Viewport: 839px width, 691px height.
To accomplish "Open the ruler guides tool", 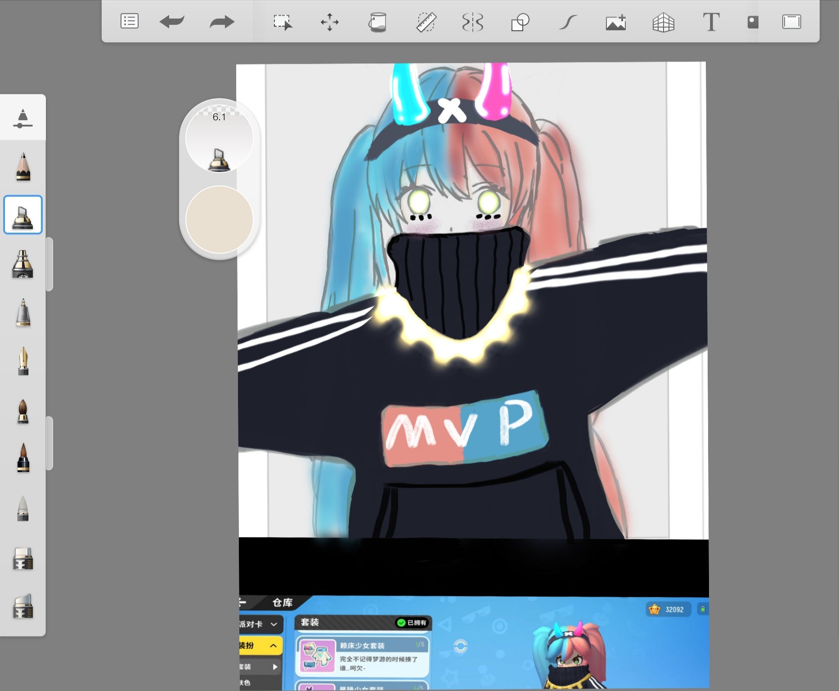I will pos(426,22).
